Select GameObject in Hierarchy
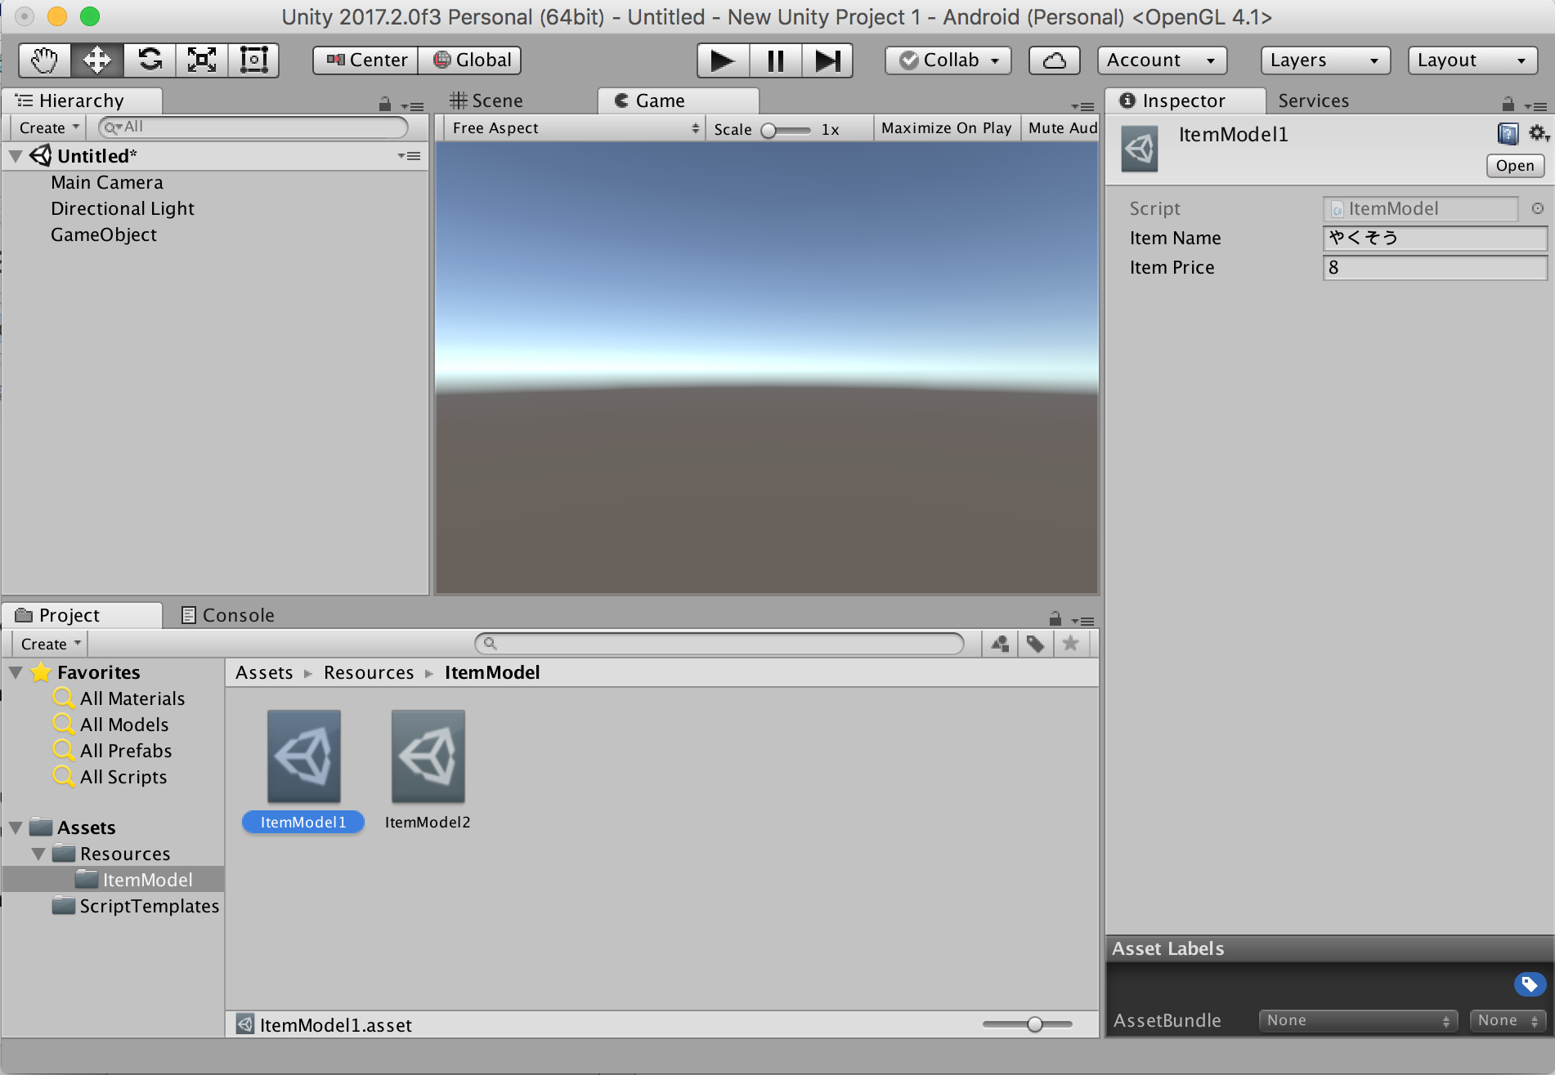Image resolution: width=1555 pixels, height=1075 pixels. coord(104,234)
